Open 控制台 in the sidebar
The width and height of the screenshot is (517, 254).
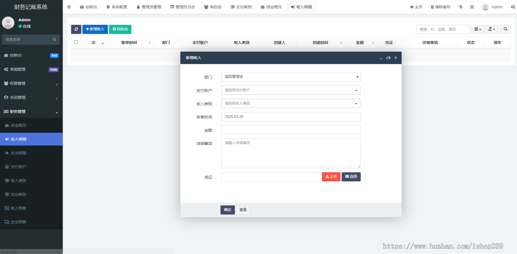31,55
